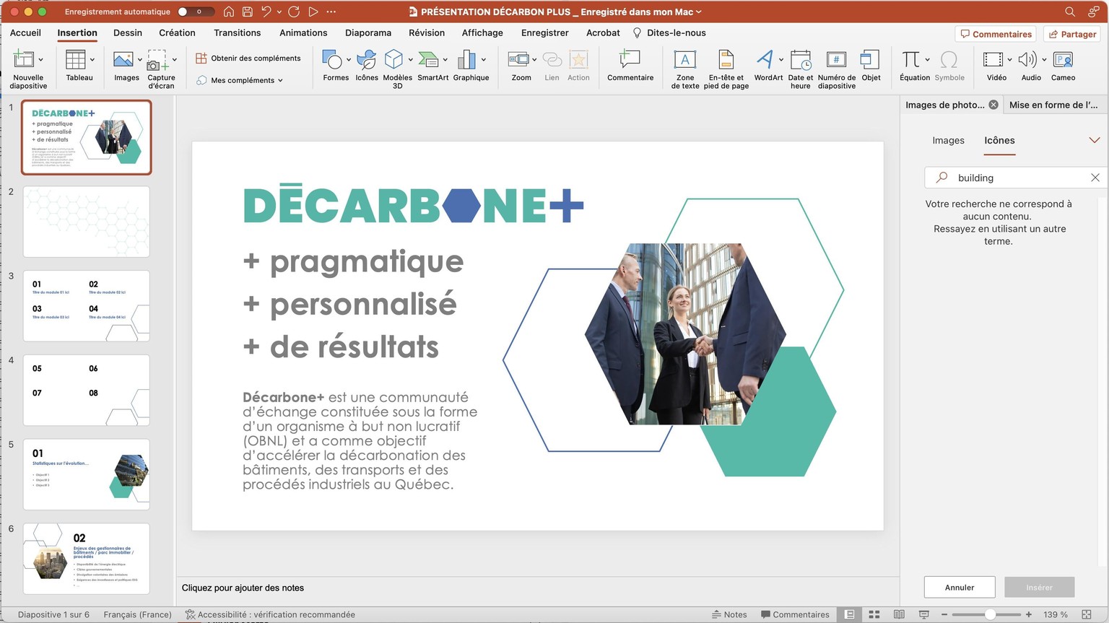Click the Images insert icon
Viewport: 1109px width, 623px height.
123,59
